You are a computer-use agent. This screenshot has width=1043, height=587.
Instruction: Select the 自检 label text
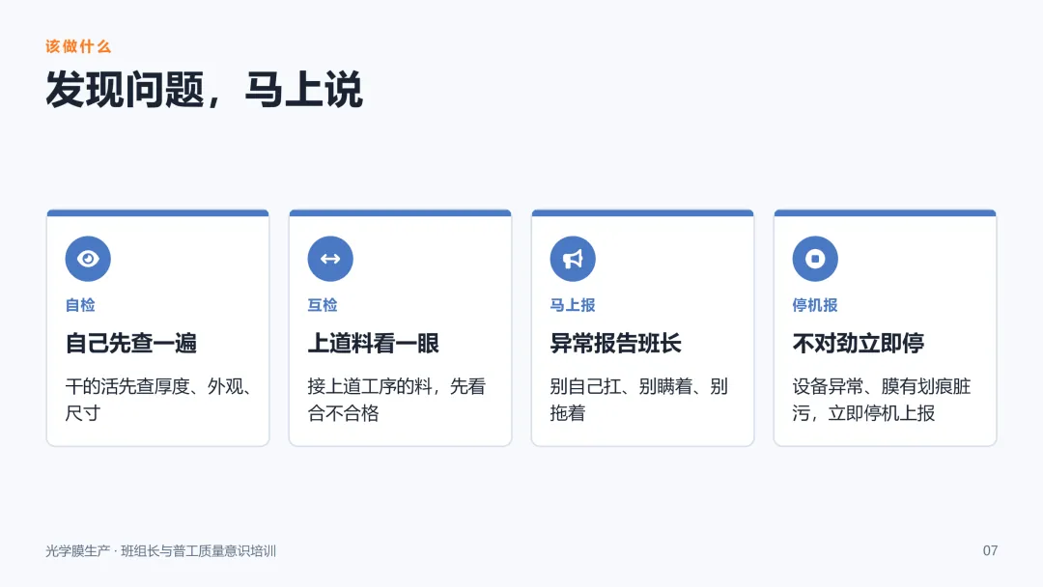(x=80, y=305)
